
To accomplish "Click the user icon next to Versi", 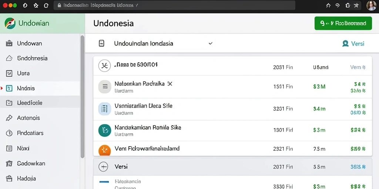I will coord(345,44).
